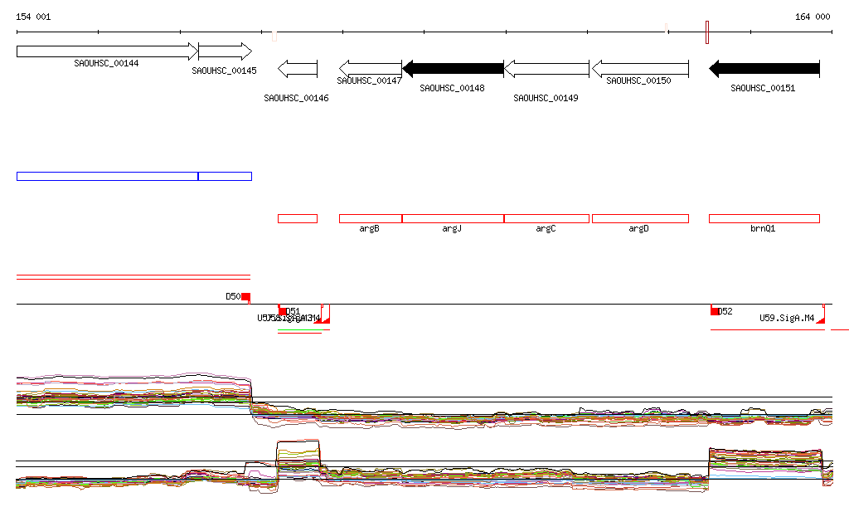Click the D50 text label
The image size is (849, 507).
coord(233,297)
